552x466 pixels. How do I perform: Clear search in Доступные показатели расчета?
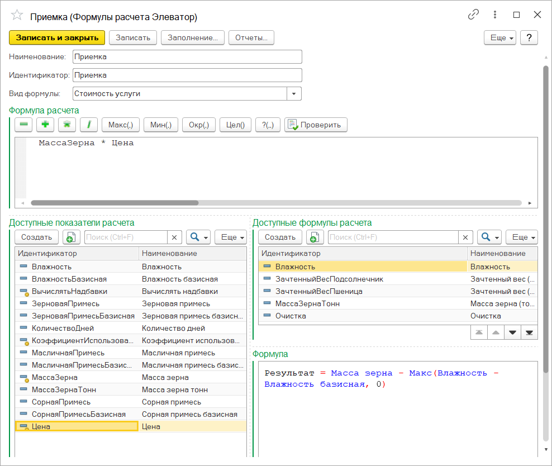(x=174, y=237)
